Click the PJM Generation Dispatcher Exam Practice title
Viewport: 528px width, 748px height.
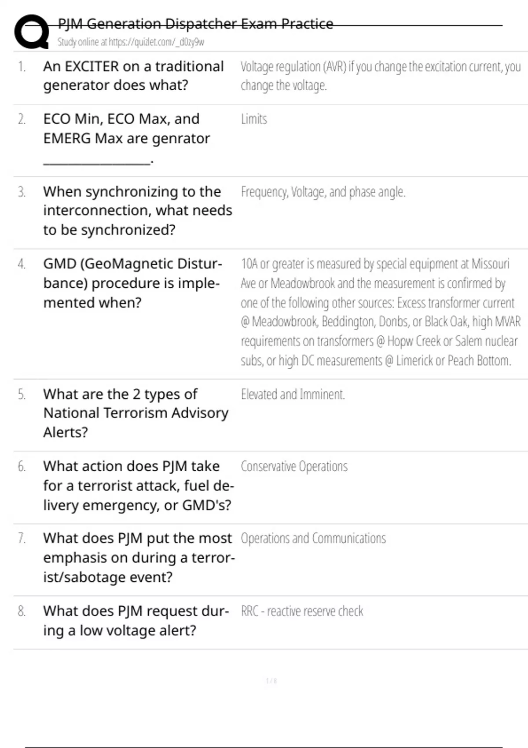coord(195,23)
